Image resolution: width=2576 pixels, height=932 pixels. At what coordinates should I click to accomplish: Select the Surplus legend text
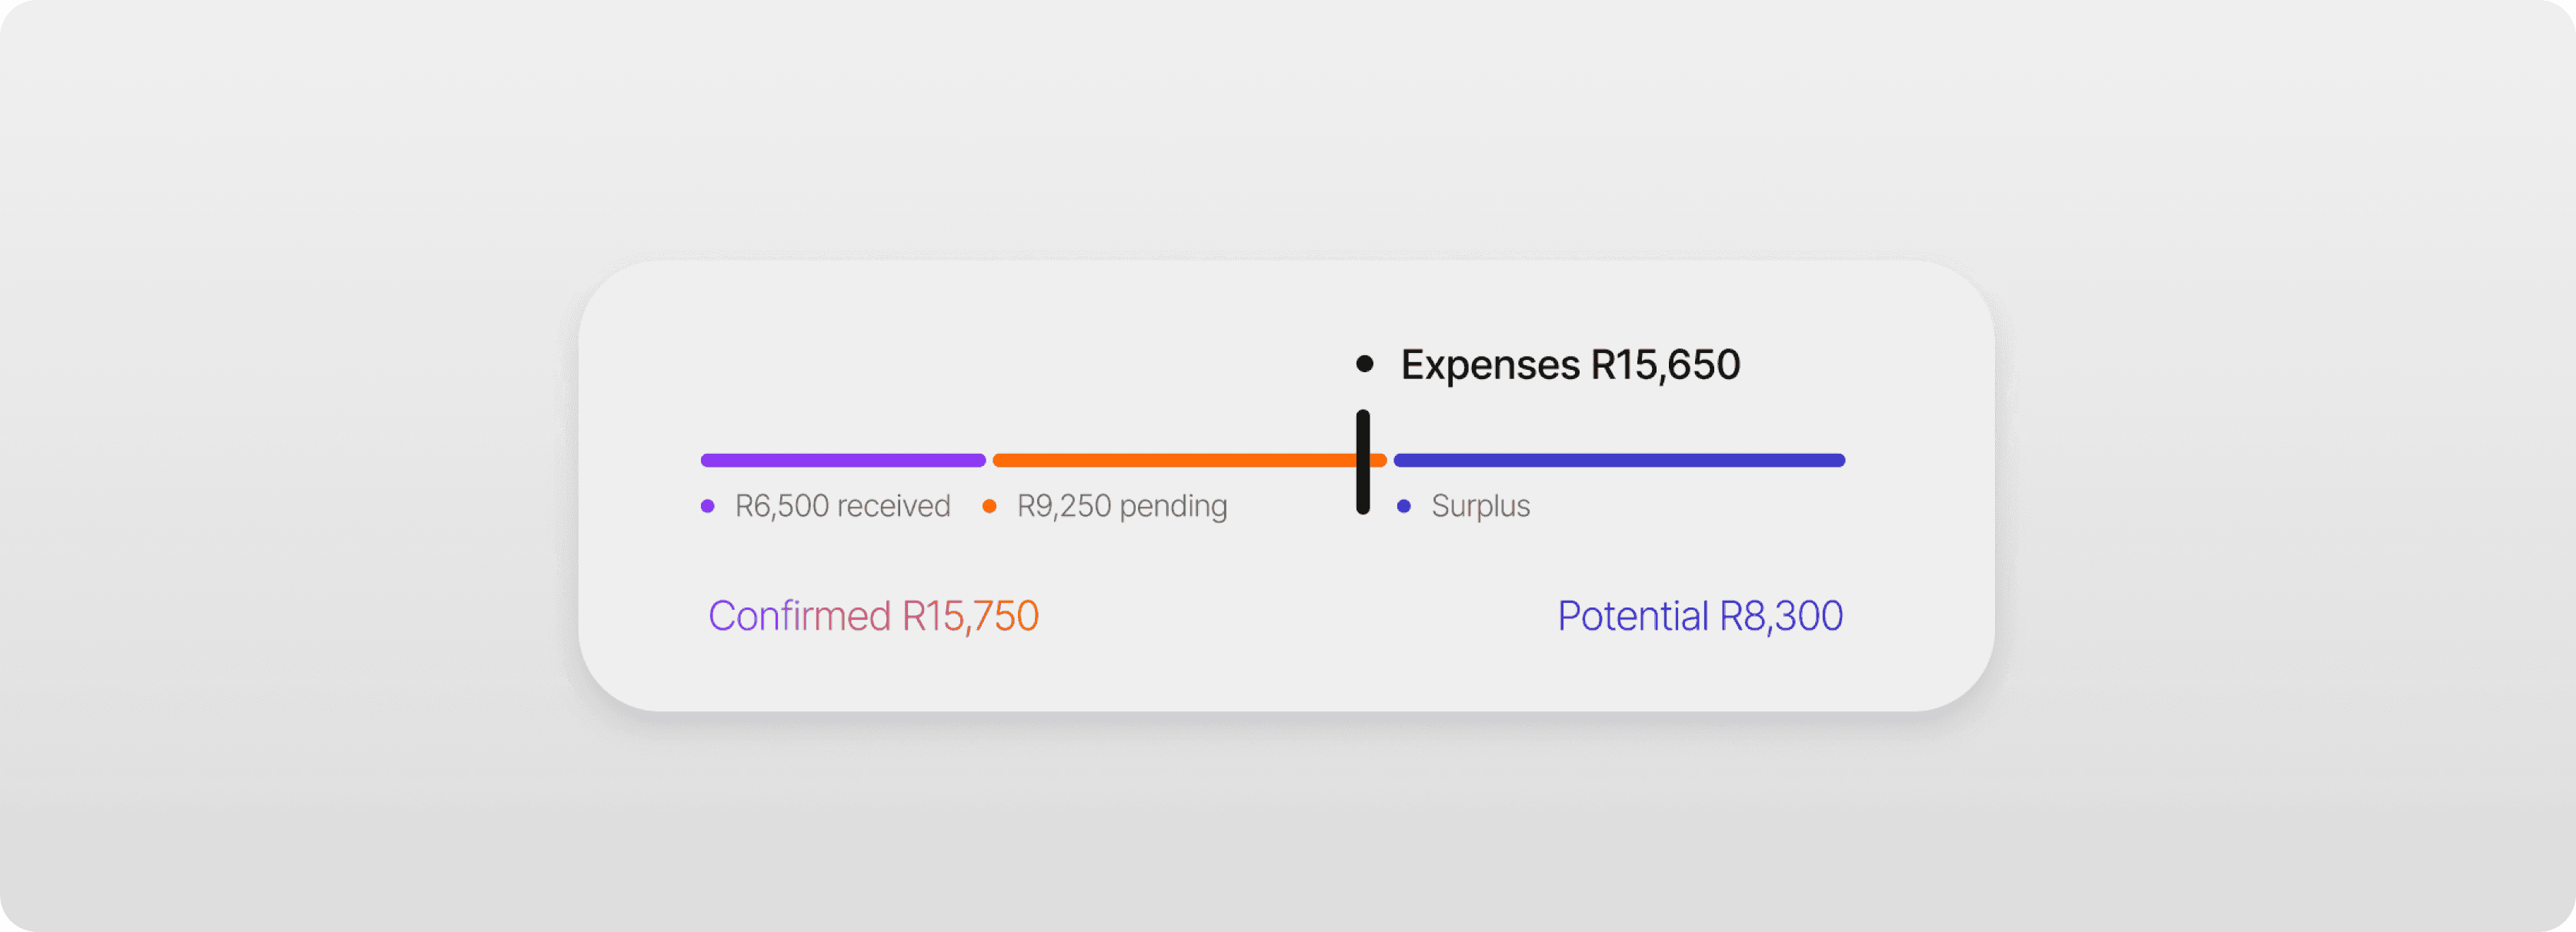tap(1480, 507)
